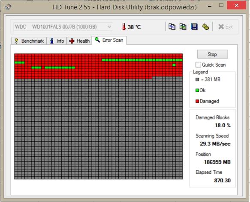The width and height of the screenshot is (250, 202).
Task: Click the copy text to clipboard icon
Action: pos(172,26)
